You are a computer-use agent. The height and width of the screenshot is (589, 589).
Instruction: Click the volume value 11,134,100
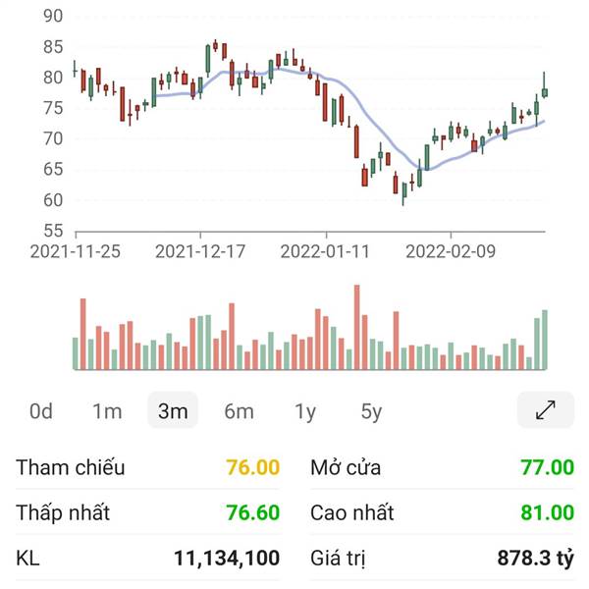pos(227,558)
